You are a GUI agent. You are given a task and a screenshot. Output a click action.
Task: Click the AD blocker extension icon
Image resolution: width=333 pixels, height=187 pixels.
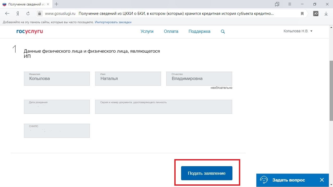point(316,14)
